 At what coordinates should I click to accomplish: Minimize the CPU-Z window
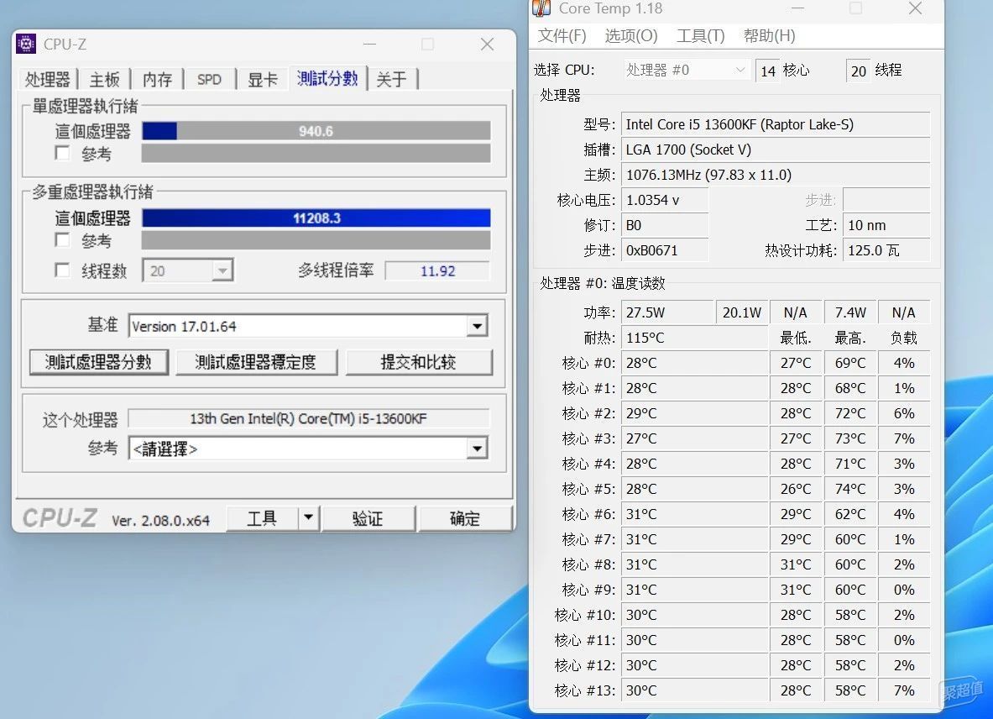coord(370,45)
